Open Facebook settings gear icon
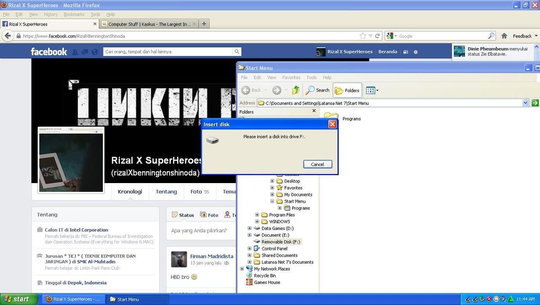 (x=416, y=52)
